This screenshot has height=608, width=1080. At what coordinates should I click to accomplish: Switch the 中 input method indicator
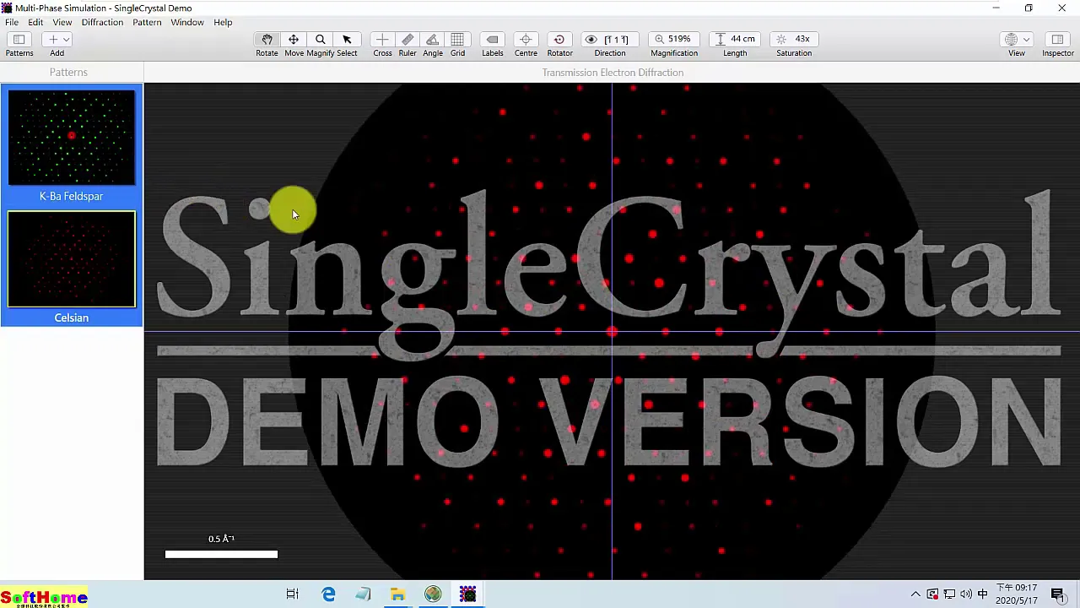coord(983,594)
